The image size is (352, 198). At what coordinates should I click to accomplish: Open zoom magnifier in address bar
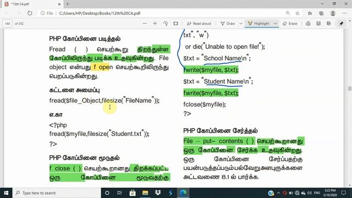(x=288, y=13)
